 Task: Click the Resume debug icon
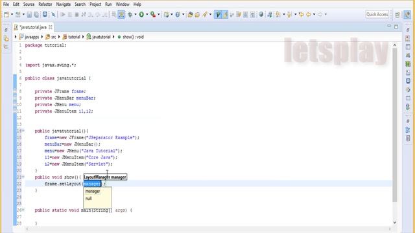tap(63, 14)
